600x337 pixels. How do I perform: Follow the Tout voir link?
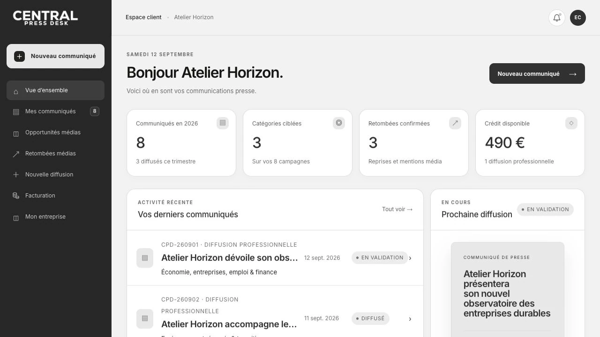click(397, 209)
